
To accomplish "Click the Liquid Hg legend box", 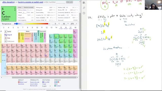I will [x=6, y=35].
